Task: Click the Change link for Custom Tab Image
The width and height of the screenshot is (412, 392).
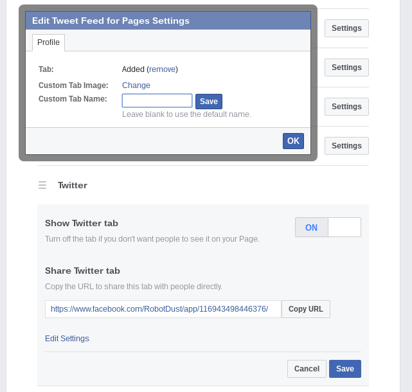Action: tap(136, 85)
